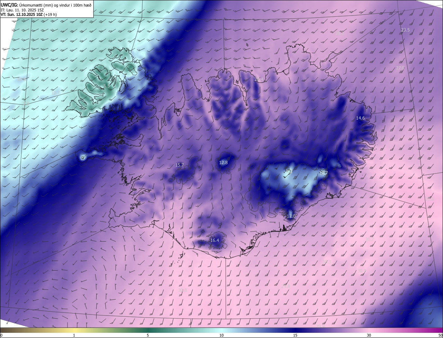Viewport: 443px width, 338px height.
Task: Click the 23.5 value label
Action: pyautogui.click(x=405, y=30)
